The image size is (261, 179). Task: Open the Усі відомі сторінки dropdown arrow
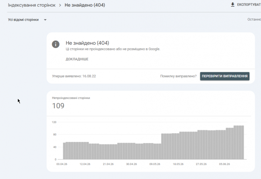coord(45,20)
